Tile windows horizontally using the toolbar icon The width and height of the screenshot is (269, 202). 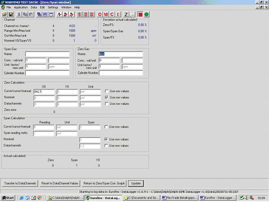pos(45,14)
